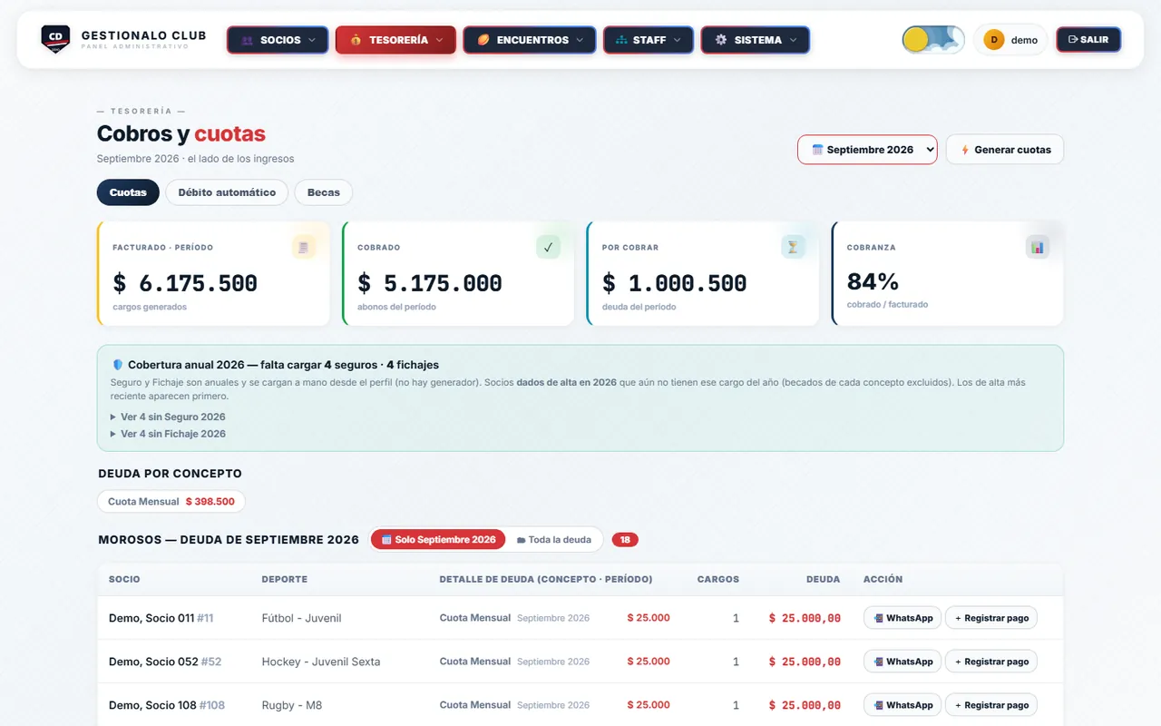The height and width of the screenshot is (726, 1161).
Task: Click the demo user avatar
Action: [994, 40]
